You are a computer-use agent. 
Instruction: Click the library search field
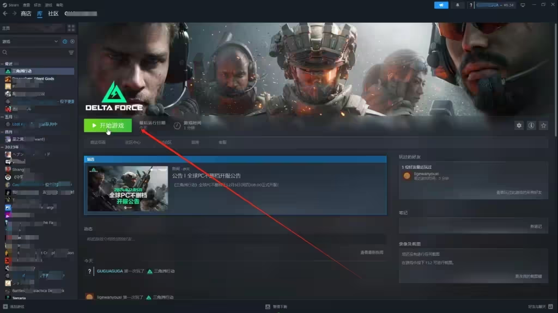pyautogui.click(x=34, y=52)
